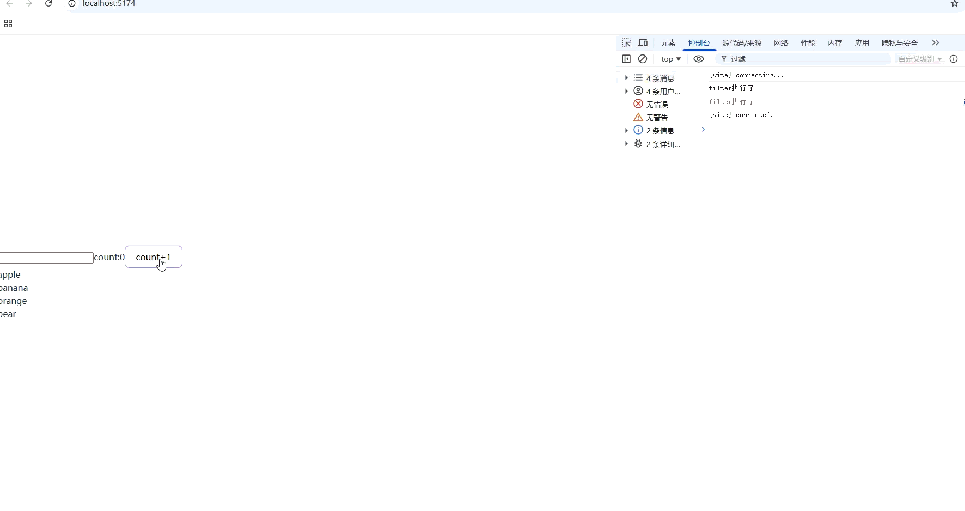The image size is (965, 511).
Task: Select the 无错误 sidebar row
Action: (x=654, y=104)
